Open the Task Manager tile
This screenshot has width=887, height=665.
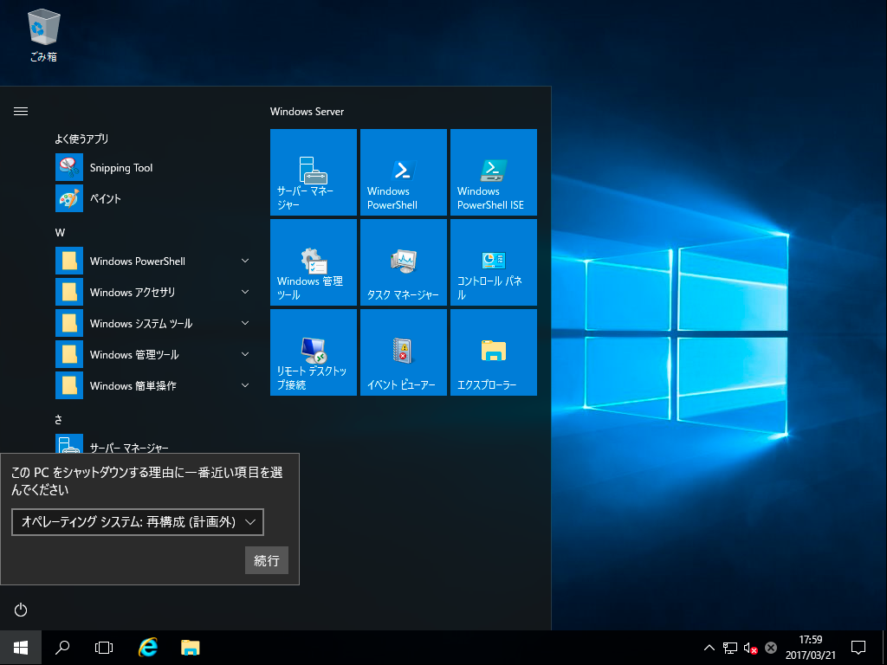click(x=404, y=262)
